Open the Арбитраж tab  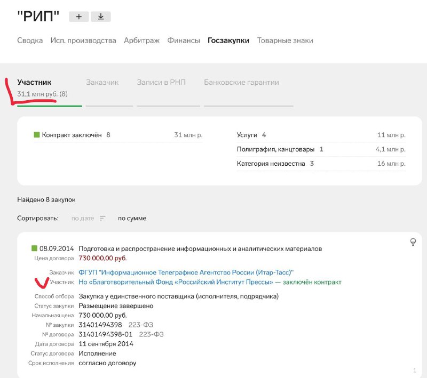point(141,40)
